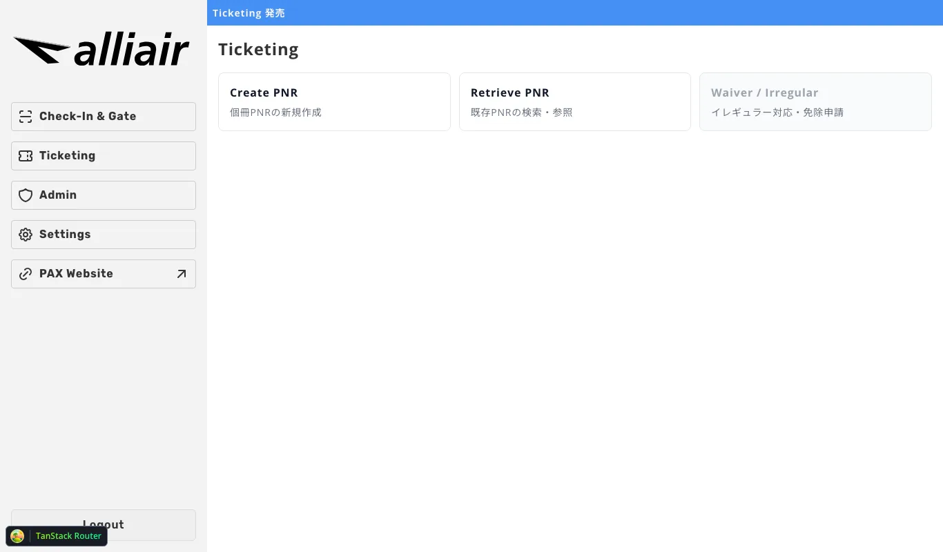This screenshot has height=552, width=943.
Task: Click the ticket icon beside Ticketing
Action: pyautogui.click(x=26, y=156)
